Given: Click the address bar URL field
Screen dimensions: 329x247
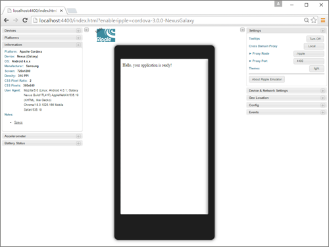Looking at the screenshot, I should pyautogui.click(x=166, y=20).
